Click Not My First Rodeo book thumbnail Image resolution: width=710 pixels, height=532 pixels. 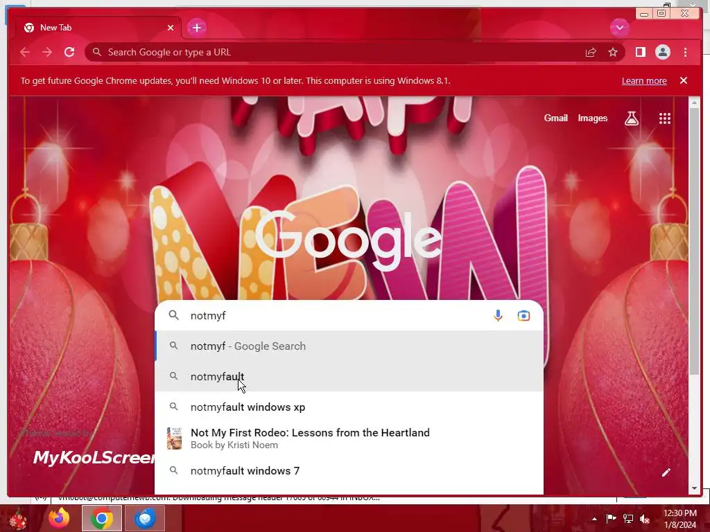click(x=174, y=438)
